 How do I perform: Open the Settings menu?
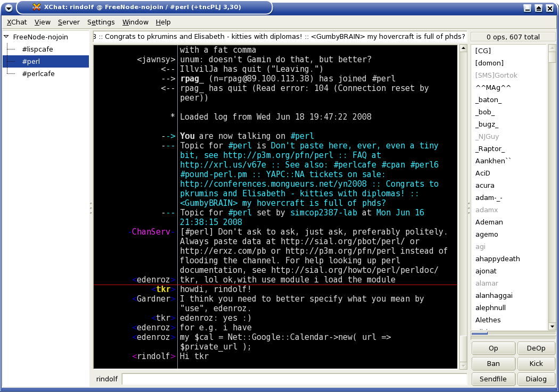tap(101, 22)
